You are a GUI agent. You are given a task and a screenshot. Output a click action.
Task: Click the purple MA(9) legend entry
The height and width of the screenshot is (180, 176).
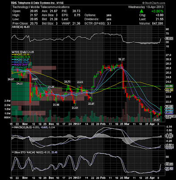(x=20, y=65)
